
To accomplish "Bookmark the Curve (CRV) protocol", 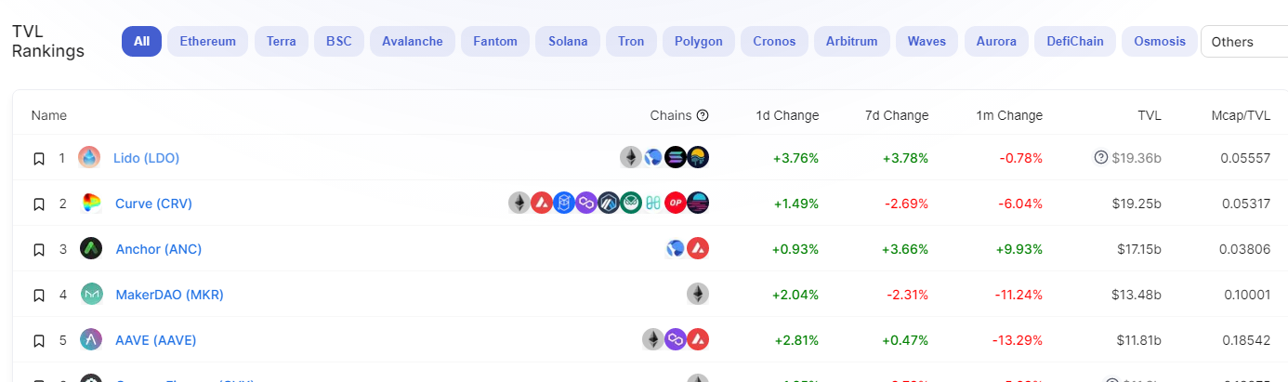I will [x=39, y=204].
